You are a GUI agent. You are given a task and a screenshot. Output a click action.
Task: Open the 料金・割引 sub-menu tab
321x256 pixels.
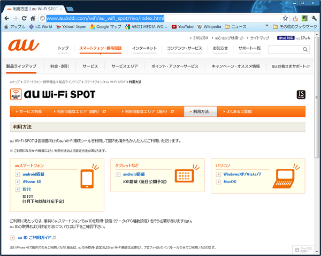coord(59,66)
